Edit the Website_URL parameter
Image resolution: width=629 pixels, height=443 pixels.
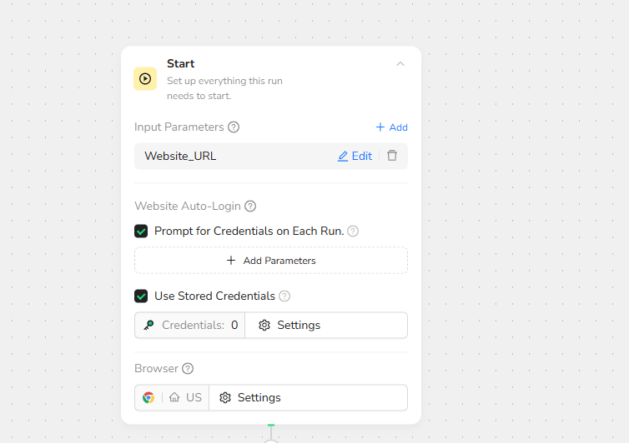click(x=355, y=156)
